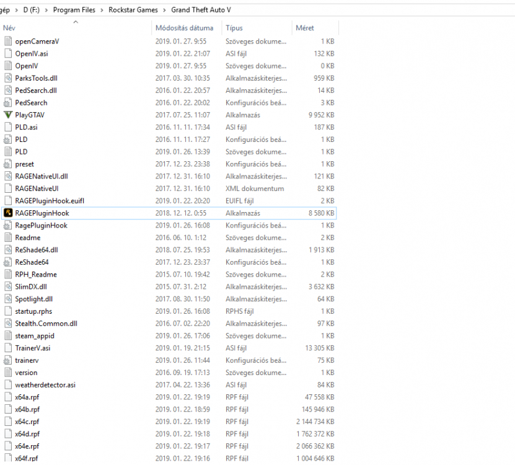Select the OpenIV text document row

(169, 66)
